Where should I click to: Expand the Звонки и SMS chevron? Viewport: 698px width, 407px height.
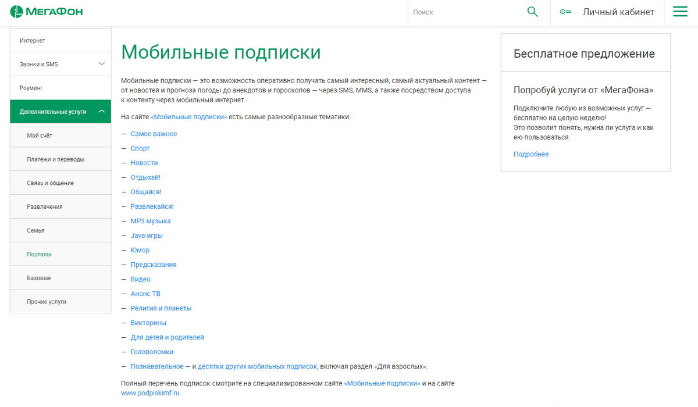[x=101, y=64]
